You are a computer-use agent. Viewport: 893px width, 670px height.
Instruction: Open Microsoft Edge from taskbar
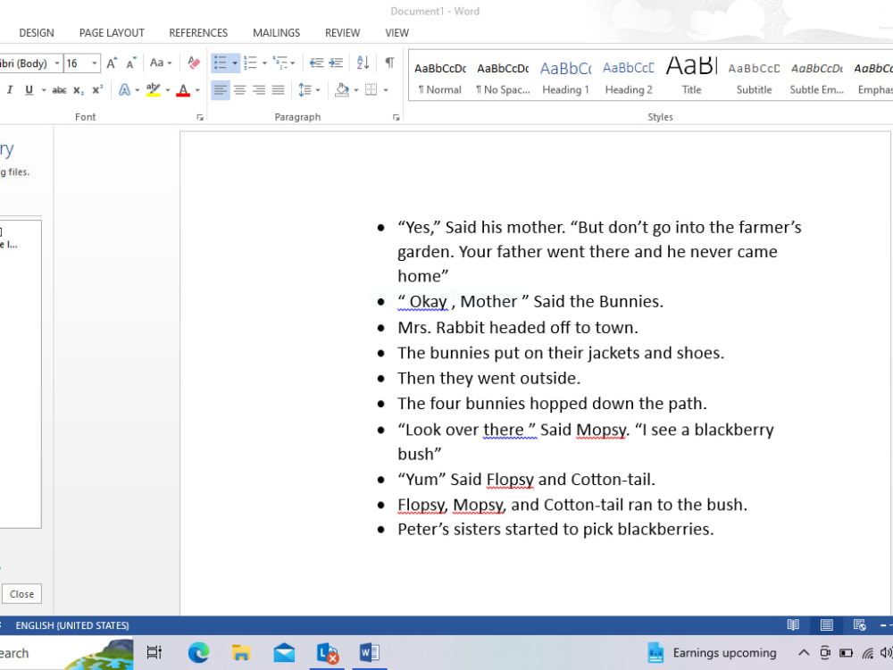click(198, 652)
